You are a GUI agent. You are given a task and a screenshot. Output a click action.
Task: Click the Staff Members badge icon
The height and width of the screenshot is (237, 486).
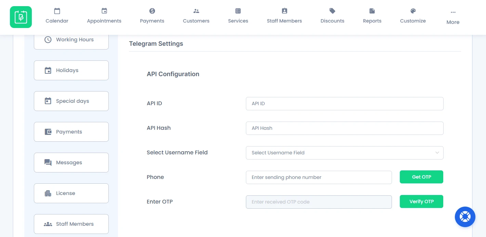[x=285, y=11]
